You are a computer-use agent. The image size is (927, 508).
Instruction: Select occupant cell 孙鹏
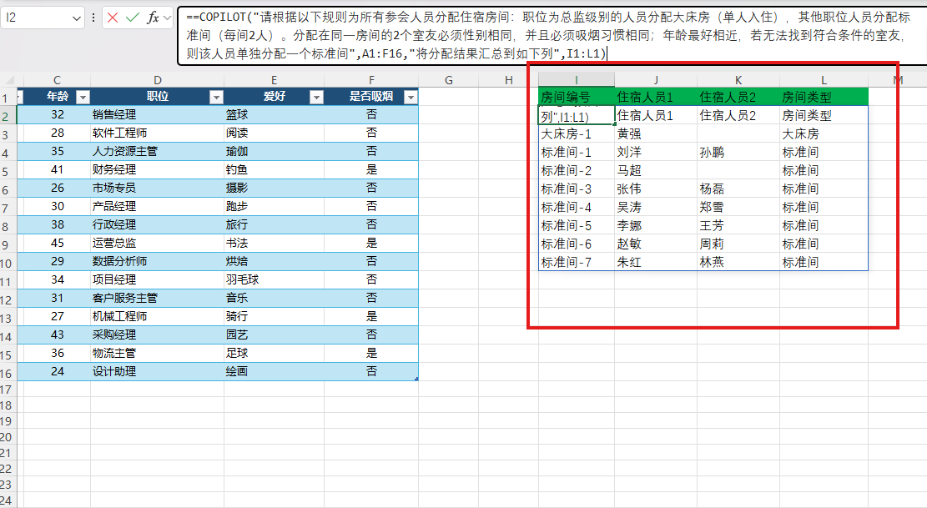coord(738,153)
